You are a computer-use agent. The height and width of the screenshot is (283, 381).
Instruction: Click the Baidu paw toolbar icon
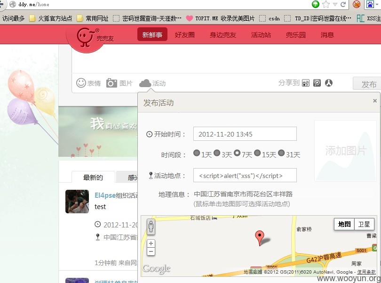tap(370, 4)
